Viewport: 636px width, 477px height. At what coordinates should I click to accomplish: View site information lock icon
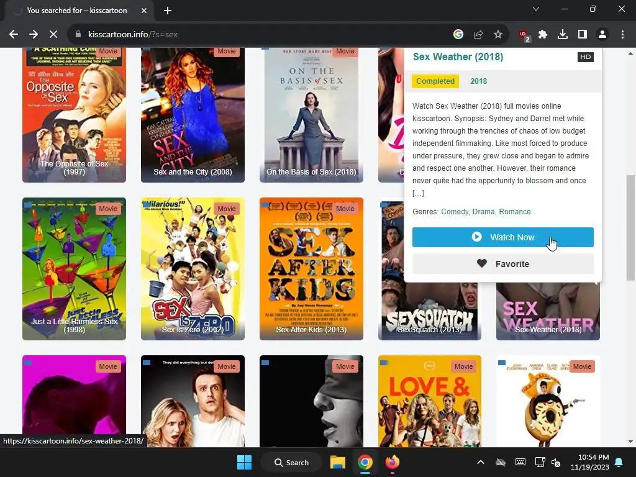(78, 35)
